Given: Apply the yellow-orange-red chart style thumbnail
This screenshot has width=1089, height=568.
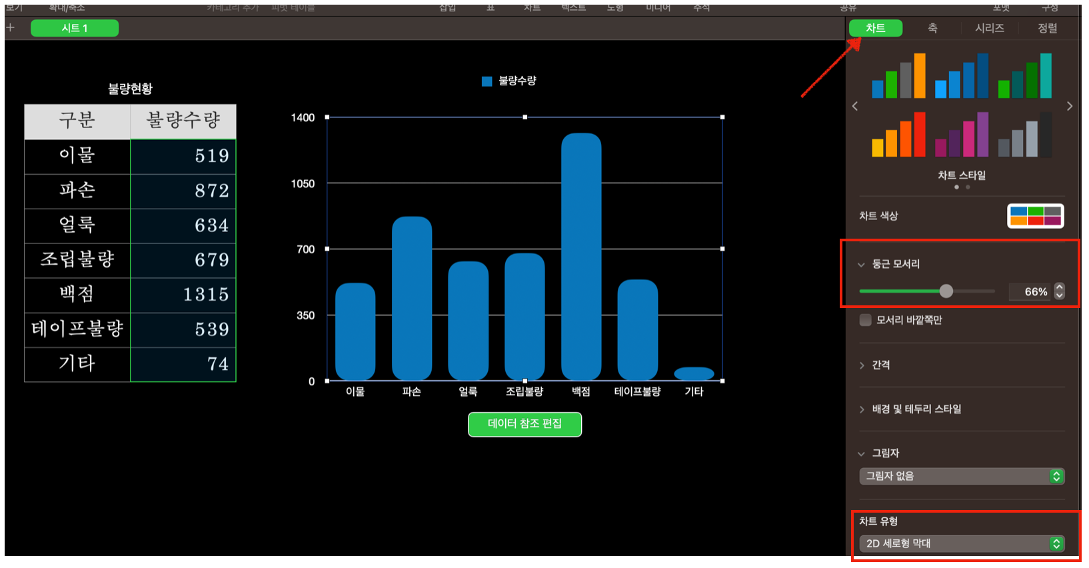Looking at the screenshot, I should pos(899,134).
